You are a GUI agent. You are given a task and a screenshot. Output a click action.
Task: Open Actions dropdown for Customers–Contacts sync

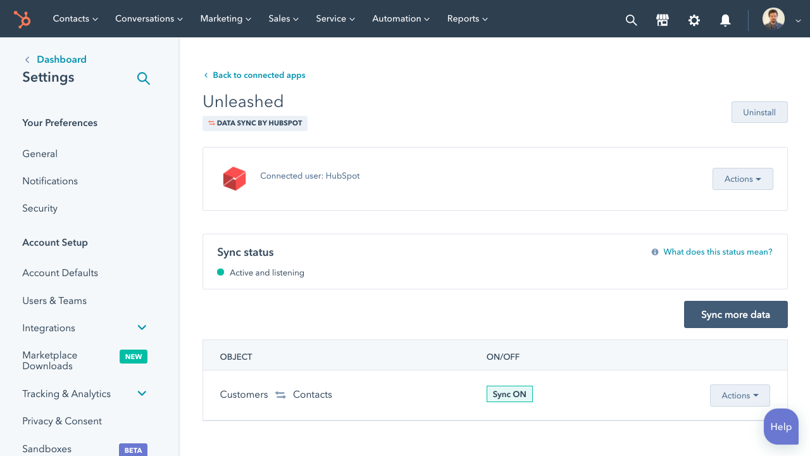pyautogui.click(x=740, y=395)
